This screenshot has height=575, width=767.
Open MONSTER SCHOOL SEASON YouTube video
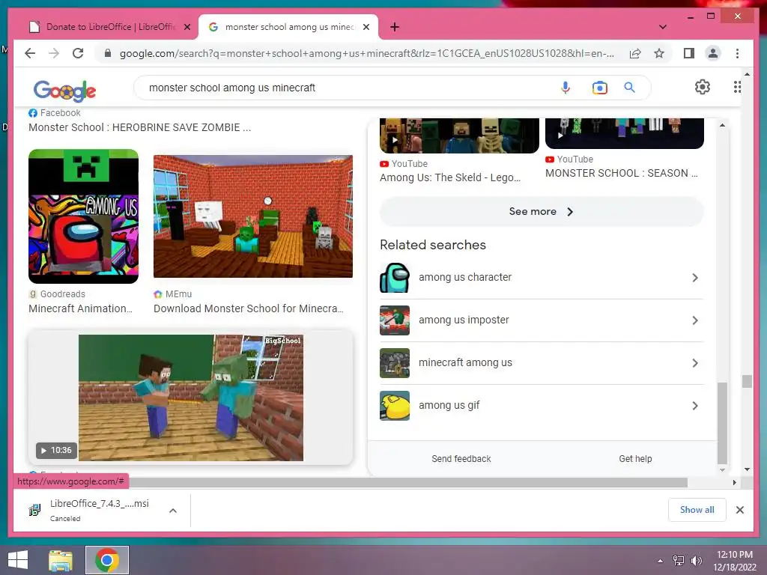click(x=625, y=133)
